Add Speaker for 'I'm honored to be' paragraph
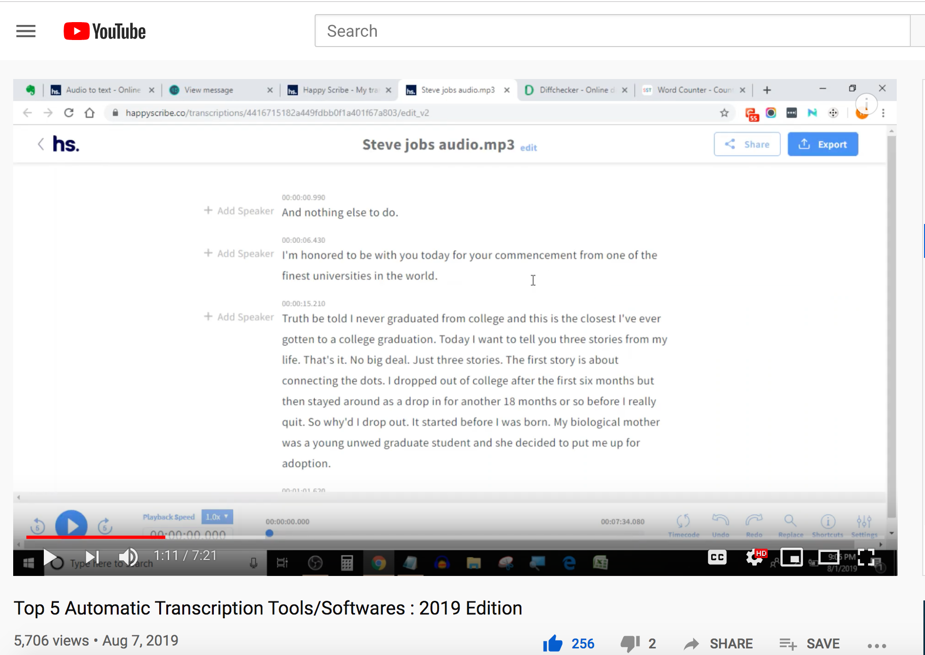Image resolution: width=925 pixels, height=655 pixels. (239, 254)
